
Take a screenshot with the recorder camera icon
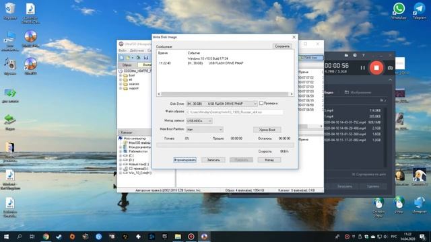point(390,68)
